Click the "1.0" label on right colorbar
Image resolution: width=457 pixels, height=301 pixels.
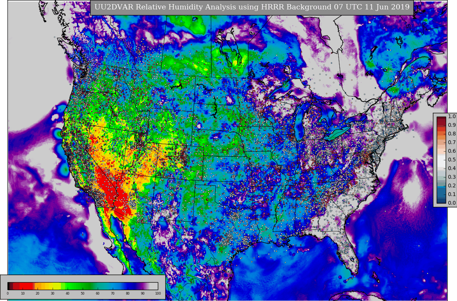click(x=452, y=117)
